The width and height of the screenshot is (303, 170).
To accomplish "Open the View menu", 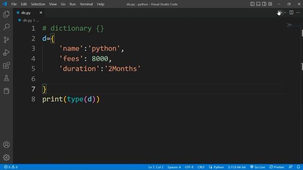I will tap(53, 4).
